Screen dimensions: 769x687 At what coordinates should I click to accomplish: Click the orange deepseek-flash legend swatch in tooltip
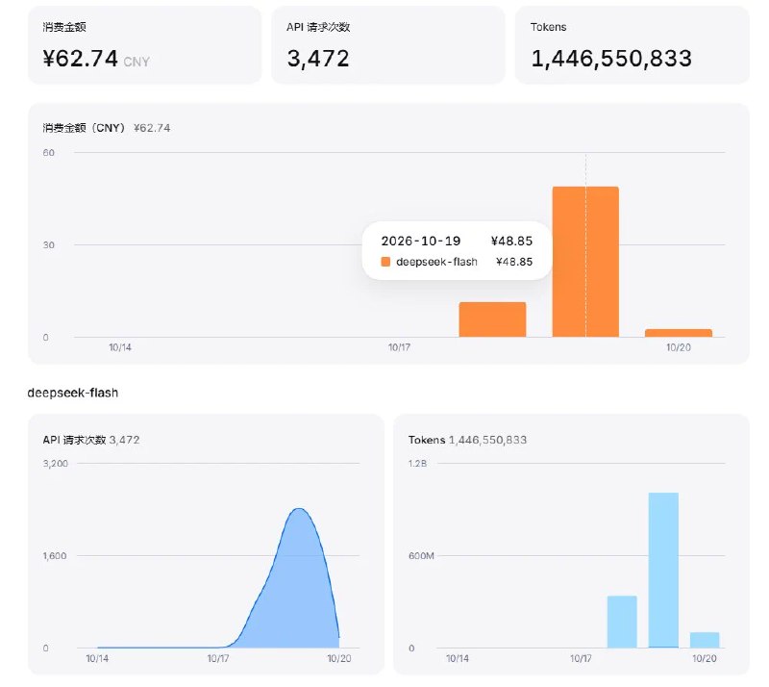tap(385, 262)
